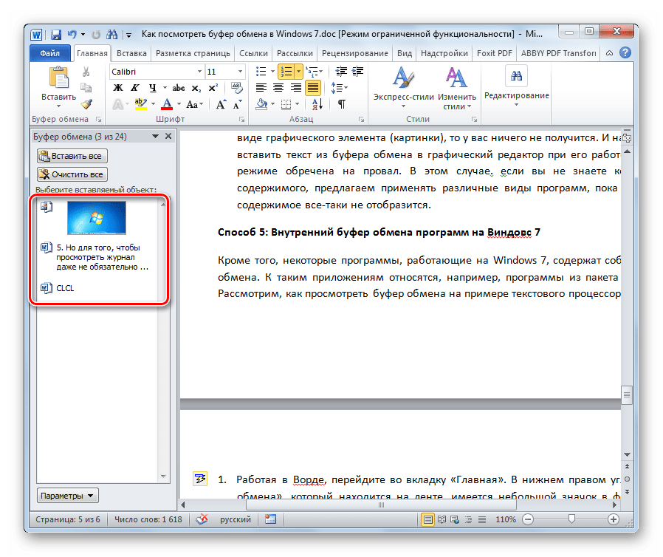Toggle bold (Ж) formatting

pos(118,88)
